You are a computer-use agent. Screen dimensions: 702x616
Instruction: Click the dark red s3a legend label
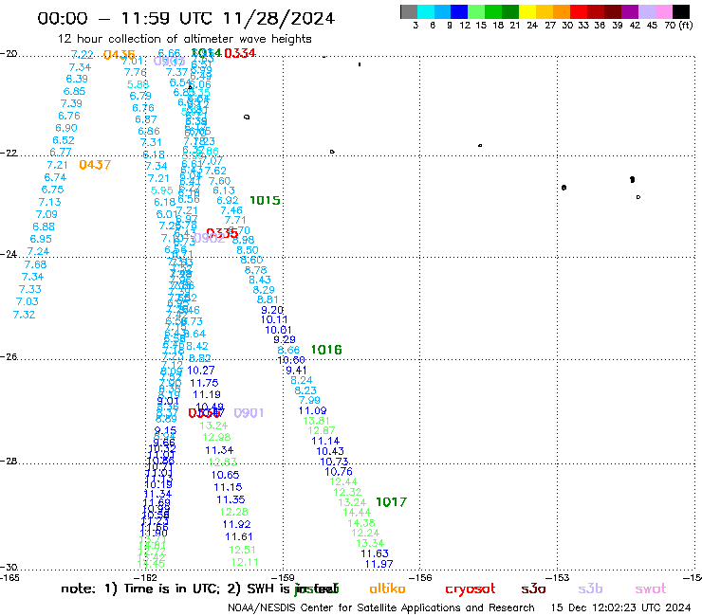click(533, 589)
